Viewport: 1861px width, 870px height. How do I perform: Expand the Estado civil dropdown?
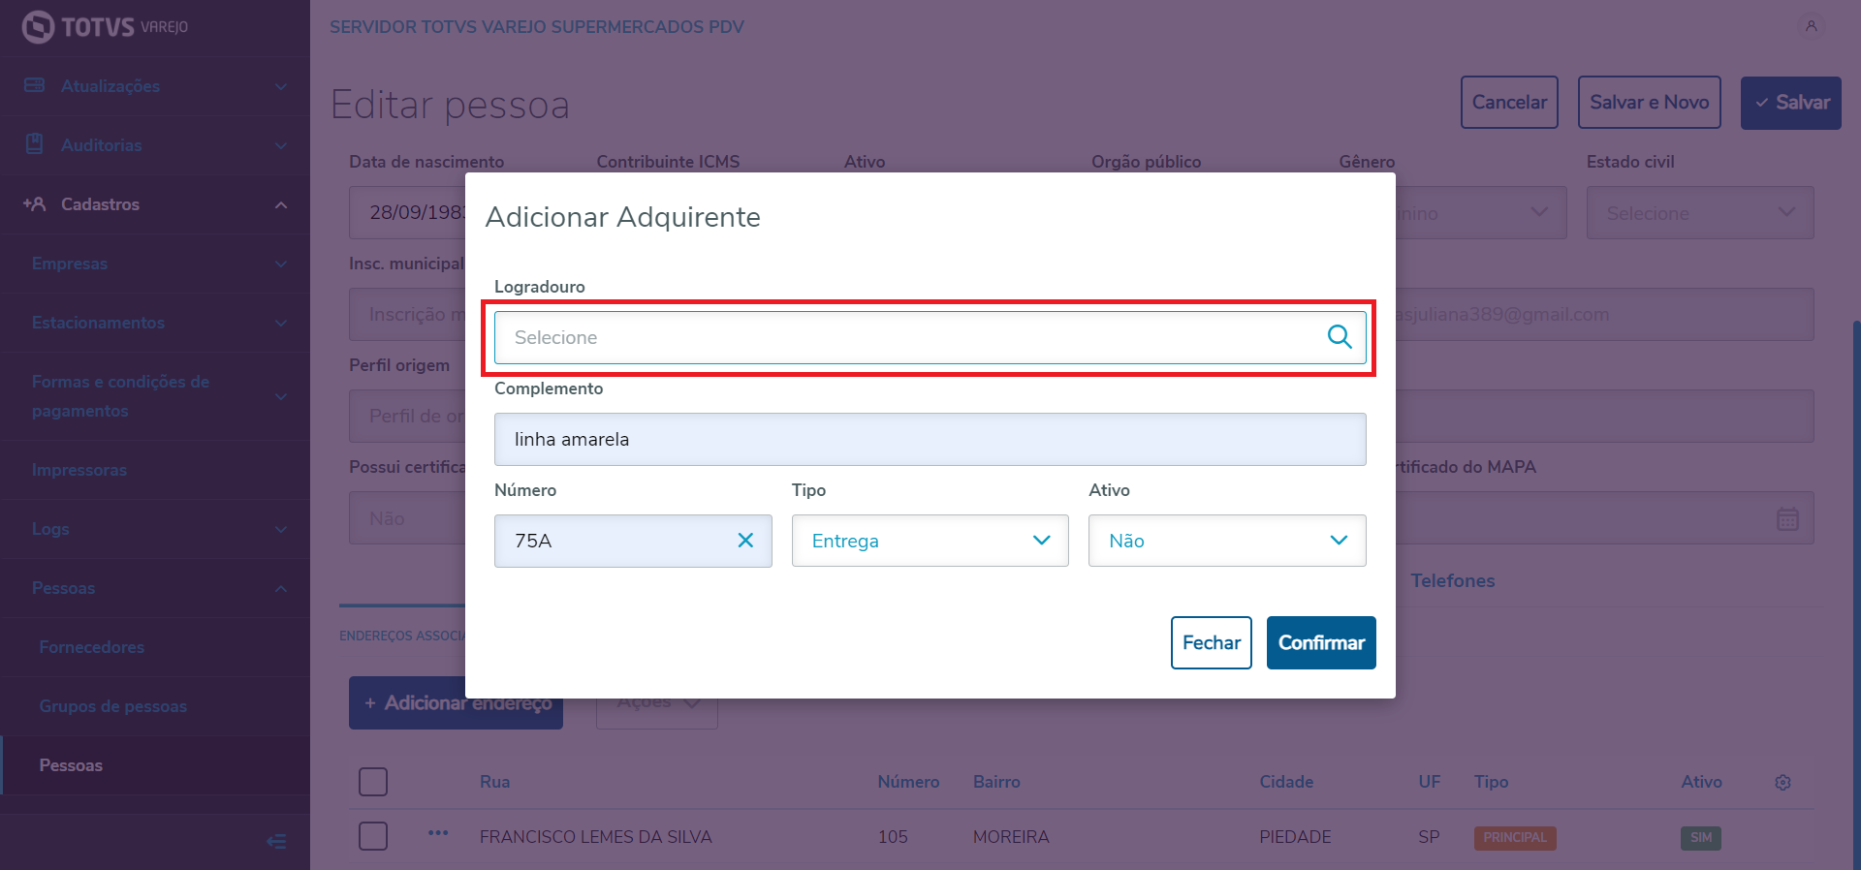[x=1699, y=213]
